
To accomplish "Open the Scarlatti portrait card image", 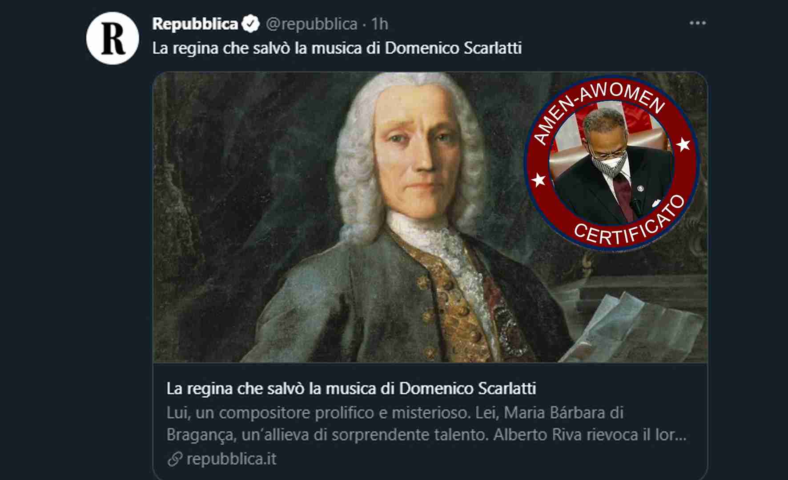I will click(430, 217).
